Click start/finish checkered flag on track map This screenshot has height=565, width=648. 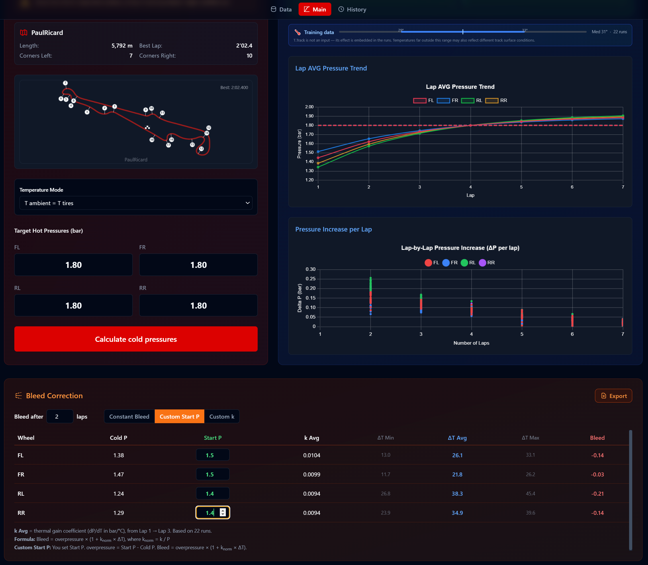tap(147, 128)
